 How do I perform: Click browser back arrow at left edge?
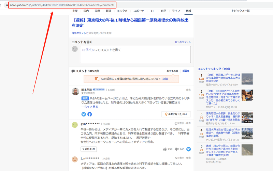tap(1, 5)
